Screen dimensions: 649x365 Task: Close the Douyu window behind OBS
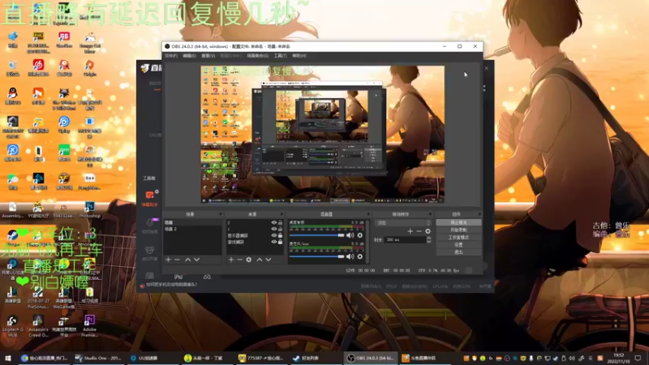tap(487, 68)
